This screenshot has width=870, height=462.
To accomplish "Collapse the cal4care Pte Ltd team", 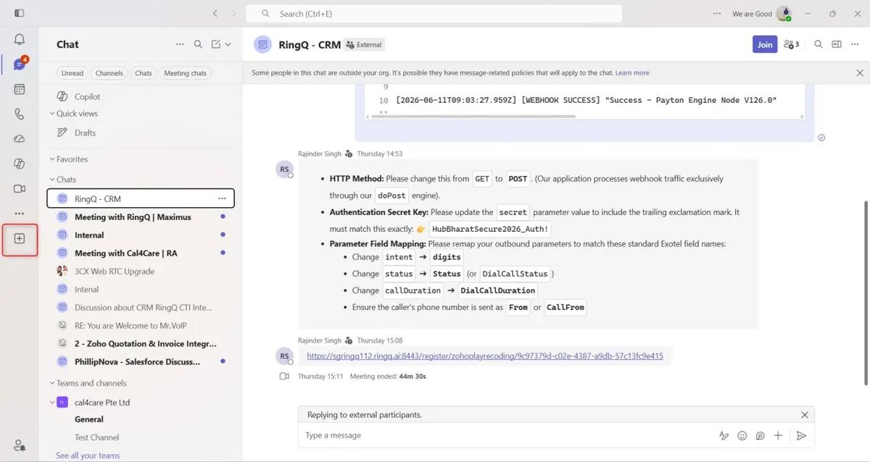I will tap(52, 403).
